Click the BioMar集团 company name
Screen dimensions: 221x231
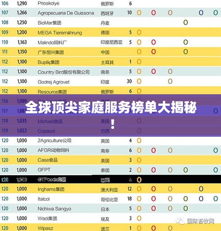point(50,23)
